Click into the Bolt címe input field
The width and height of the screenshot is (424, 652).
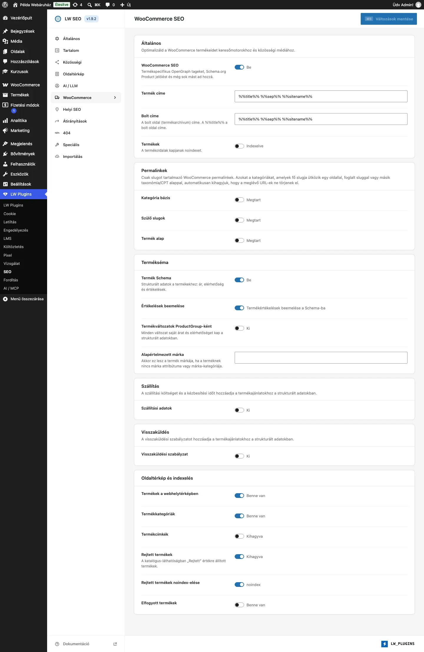(x=321, y=119)
